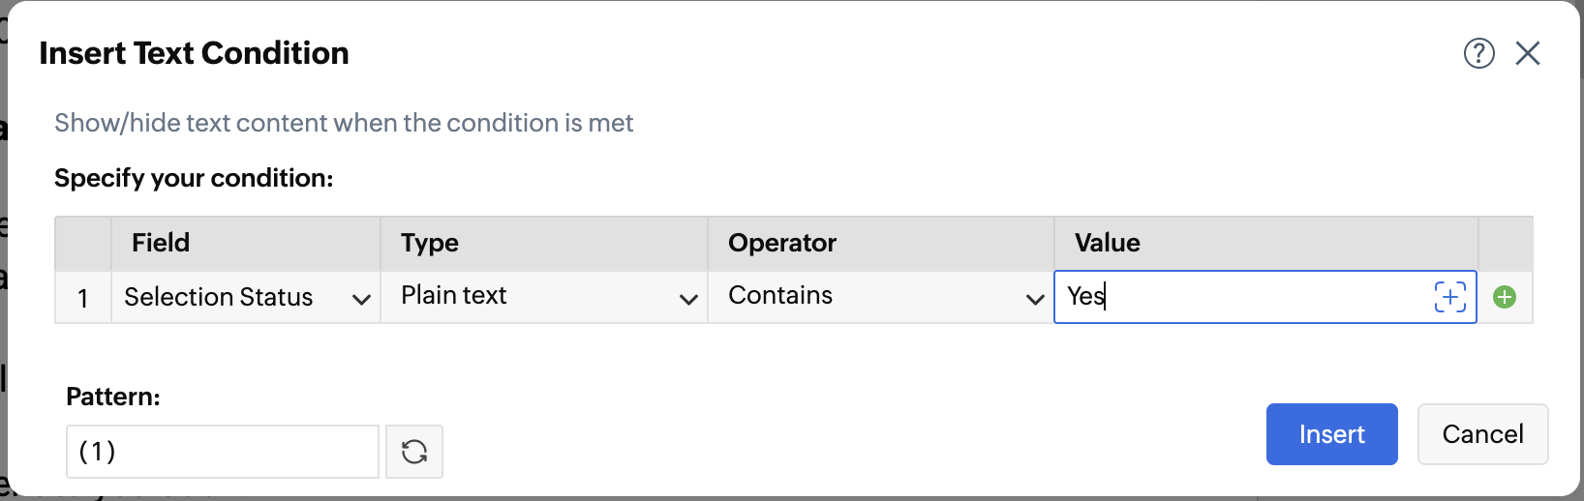The height and width of the screenshot is (501, 1584).
Task: Close the Insert Text Condition dialog
Action: coord(1528,53)
